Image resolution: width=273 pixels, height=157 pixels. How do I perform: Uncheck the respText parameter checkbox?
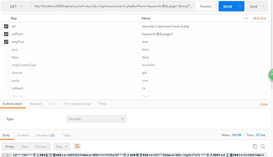pos(6,42)
